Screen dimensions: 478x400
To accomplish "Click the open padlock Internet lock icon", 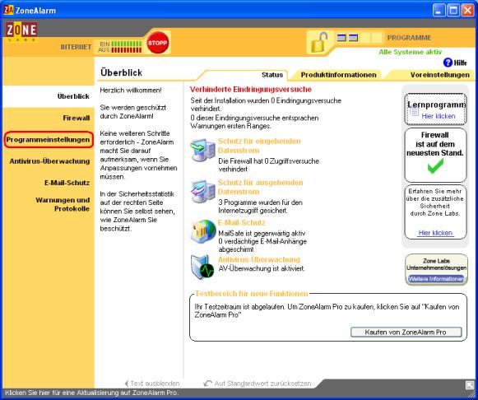I will coord(318,43).
